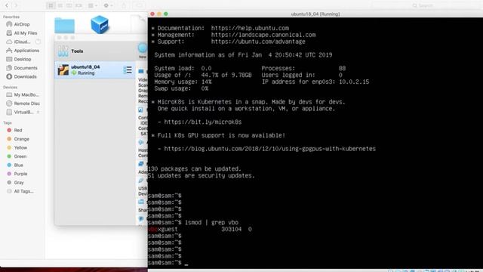Click the landscape.canonical.com URL text
The width and height of the screenshot is (483, 272).
click(x=263, y=35)
